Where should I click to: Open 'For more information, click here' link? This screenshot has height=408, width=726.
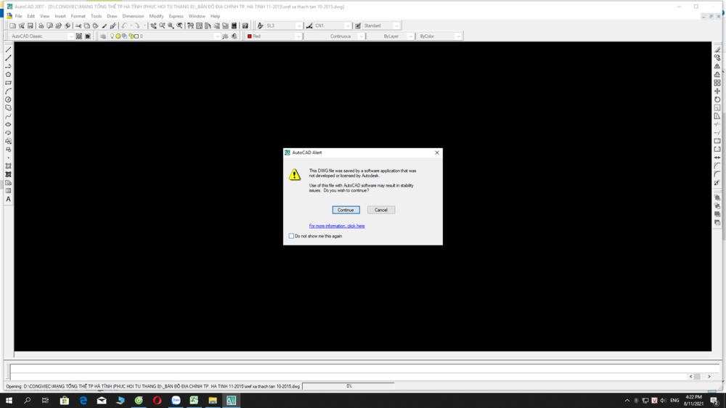click(337, 226)
